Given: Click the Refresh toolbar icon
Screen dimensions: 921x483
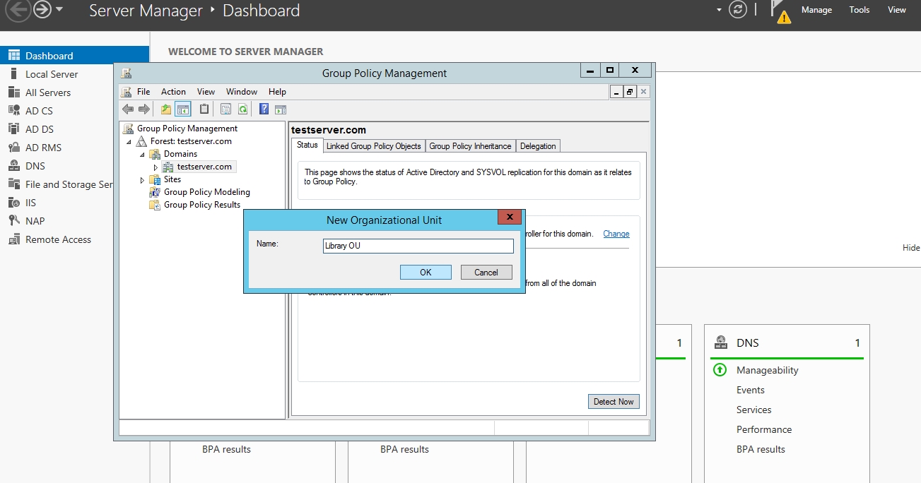Looking at the screenshot, I should click(242, 109).
